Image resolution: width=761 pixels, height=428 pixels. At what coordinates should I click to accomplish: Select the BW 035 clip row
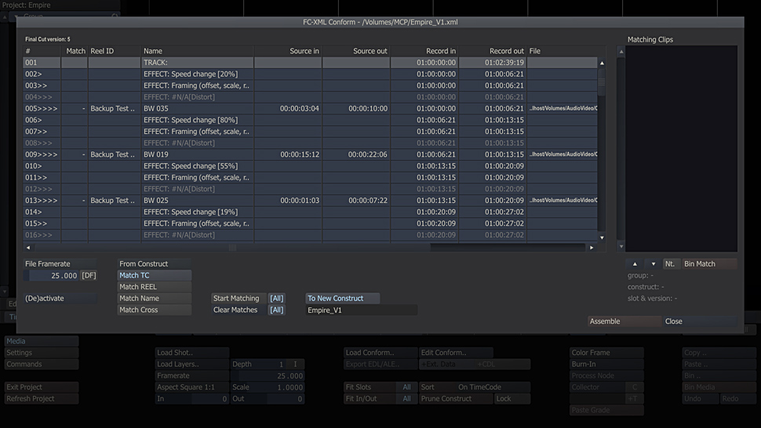pyautogui.click(x=196, y=109)
